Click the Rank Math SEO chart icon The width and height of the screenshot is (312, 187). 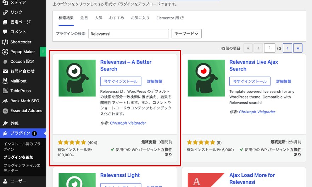pyautogui.click(x=5, y=101)
